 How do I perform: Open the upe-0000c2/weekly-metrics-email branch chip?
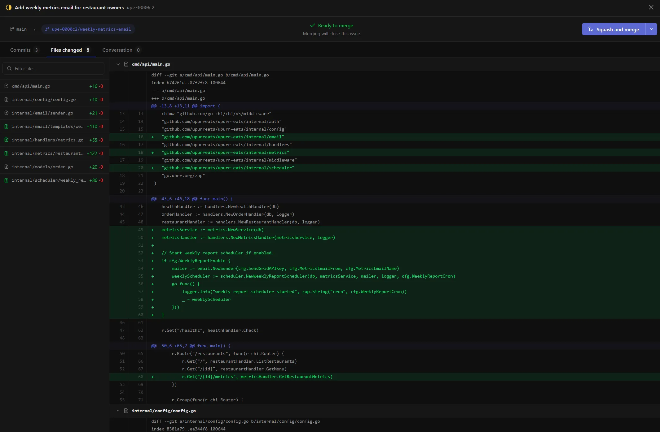click(88, 29)
